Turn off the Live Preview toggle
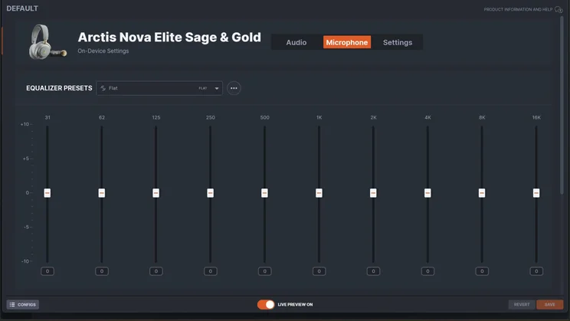 [266, 304]
